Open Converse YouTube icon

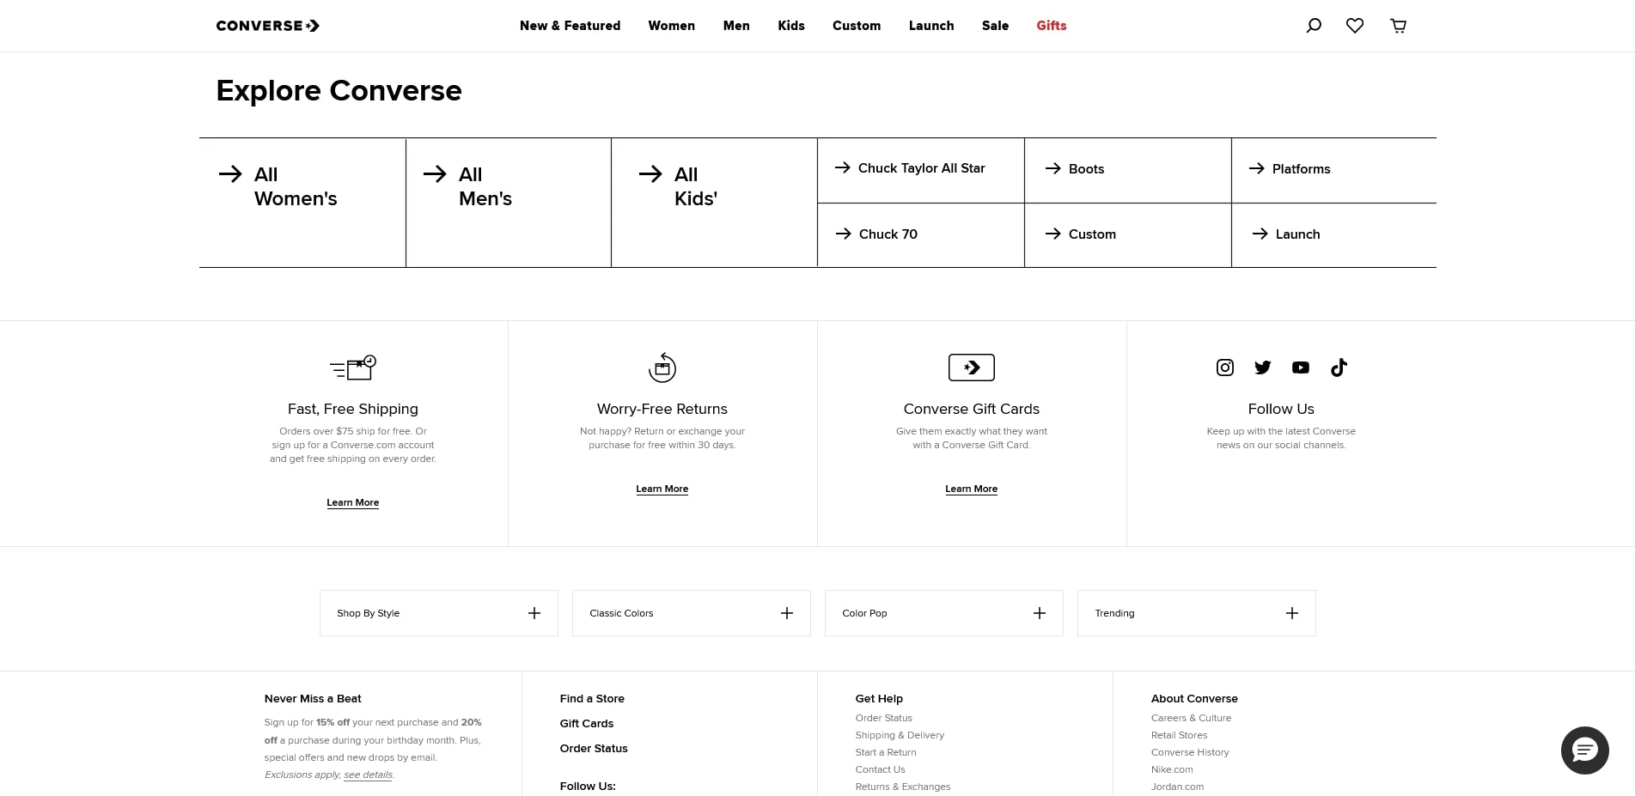point(1301,368)
